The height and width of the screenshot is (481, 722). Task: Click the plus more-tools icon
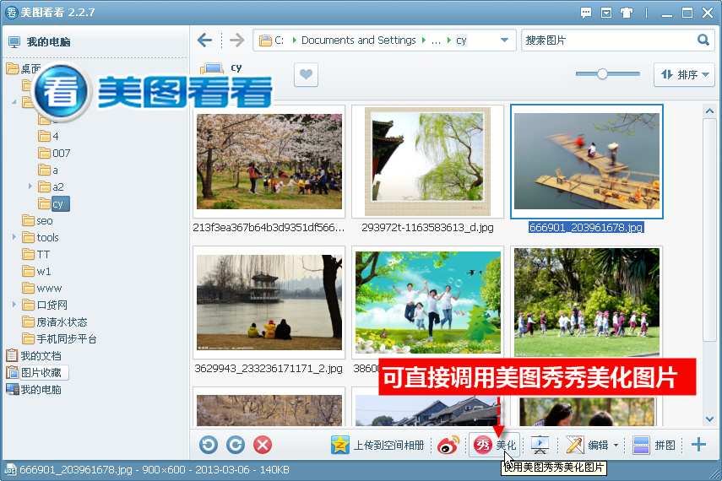point(698,445)
